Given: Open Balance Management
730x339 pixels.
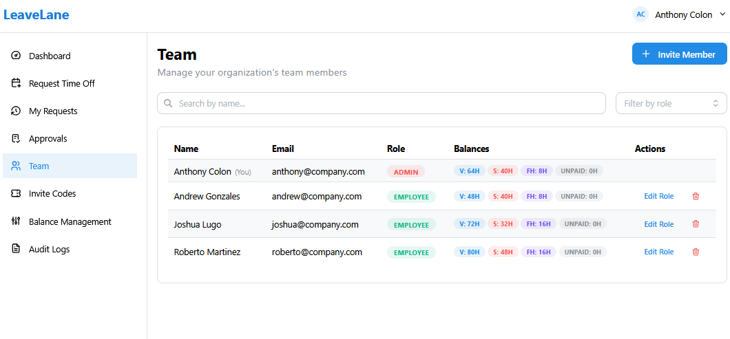Looking at the screenshot, I should [70, 221].
